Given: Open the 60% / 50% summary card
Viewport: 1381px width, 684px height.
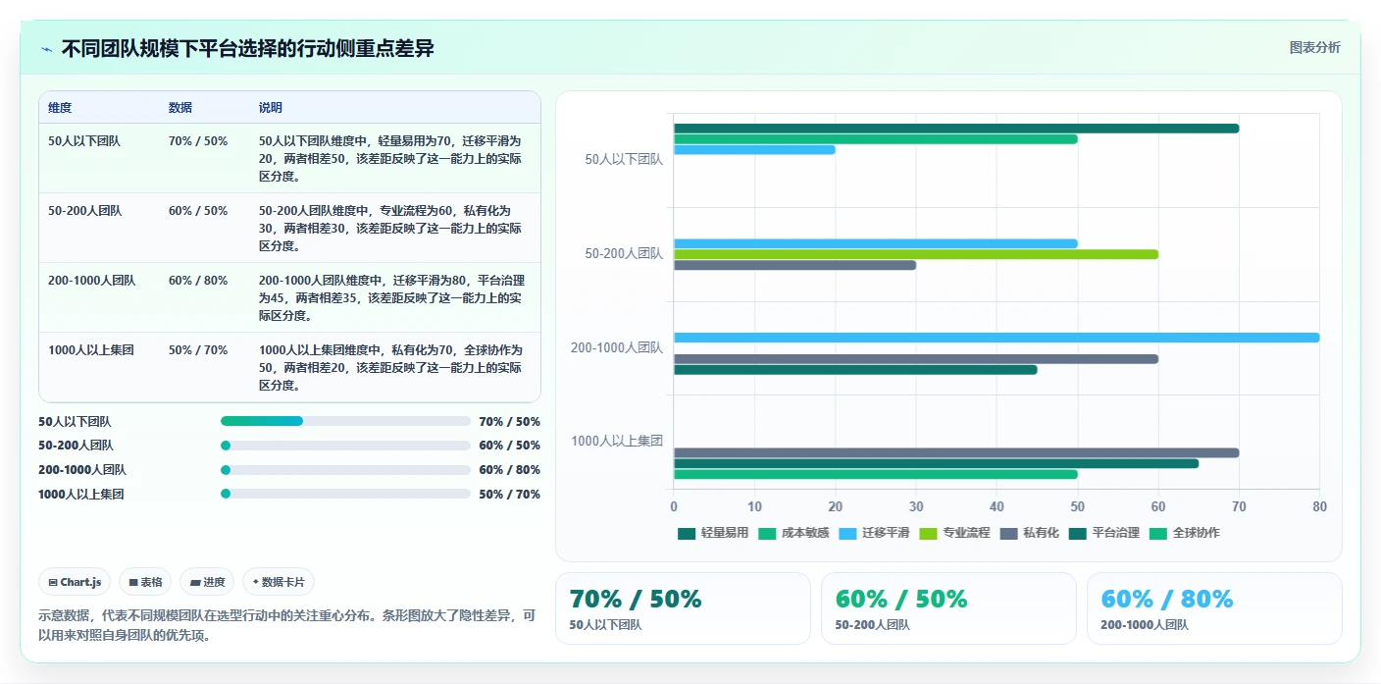Looking at the screenshot, I should click(948, 608).
